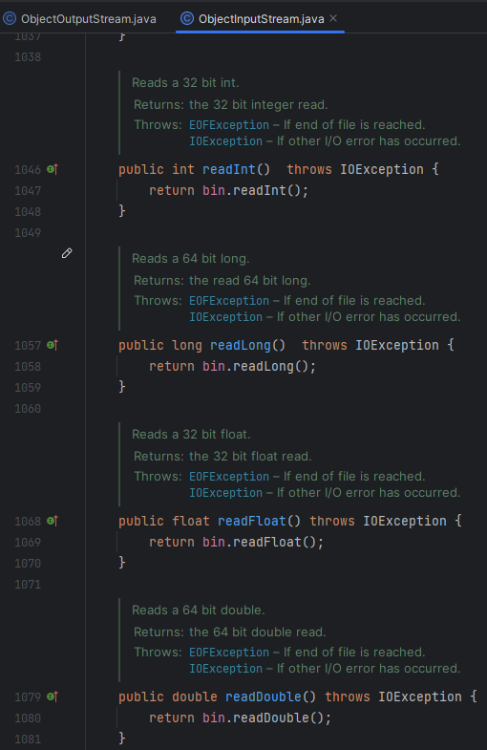Click IOException in readInt throws clause
The height and width of the screenshot is (750, 487).
[382, 169]
